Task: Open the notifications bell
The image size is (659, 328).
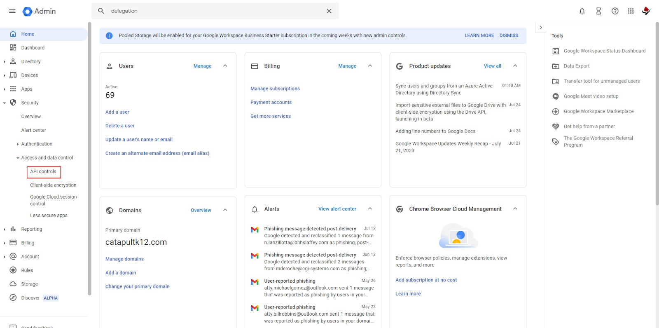Action: pyautogui.click(x=582, y=11)
